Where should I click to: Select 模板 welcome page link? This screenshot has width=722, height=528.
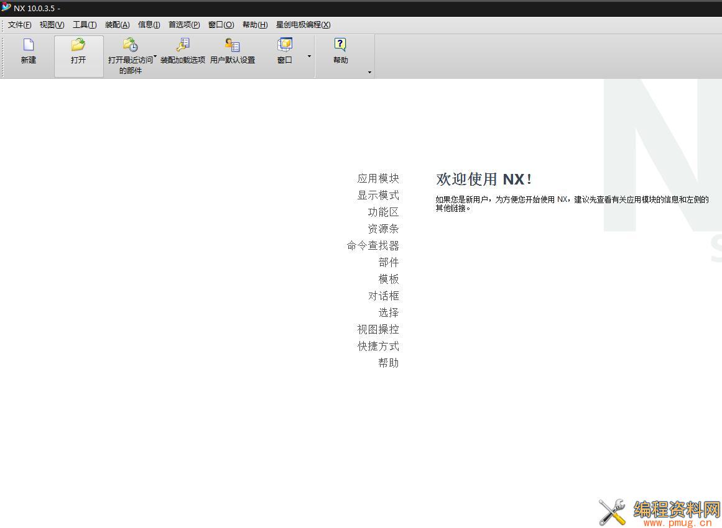pos(389,279)
